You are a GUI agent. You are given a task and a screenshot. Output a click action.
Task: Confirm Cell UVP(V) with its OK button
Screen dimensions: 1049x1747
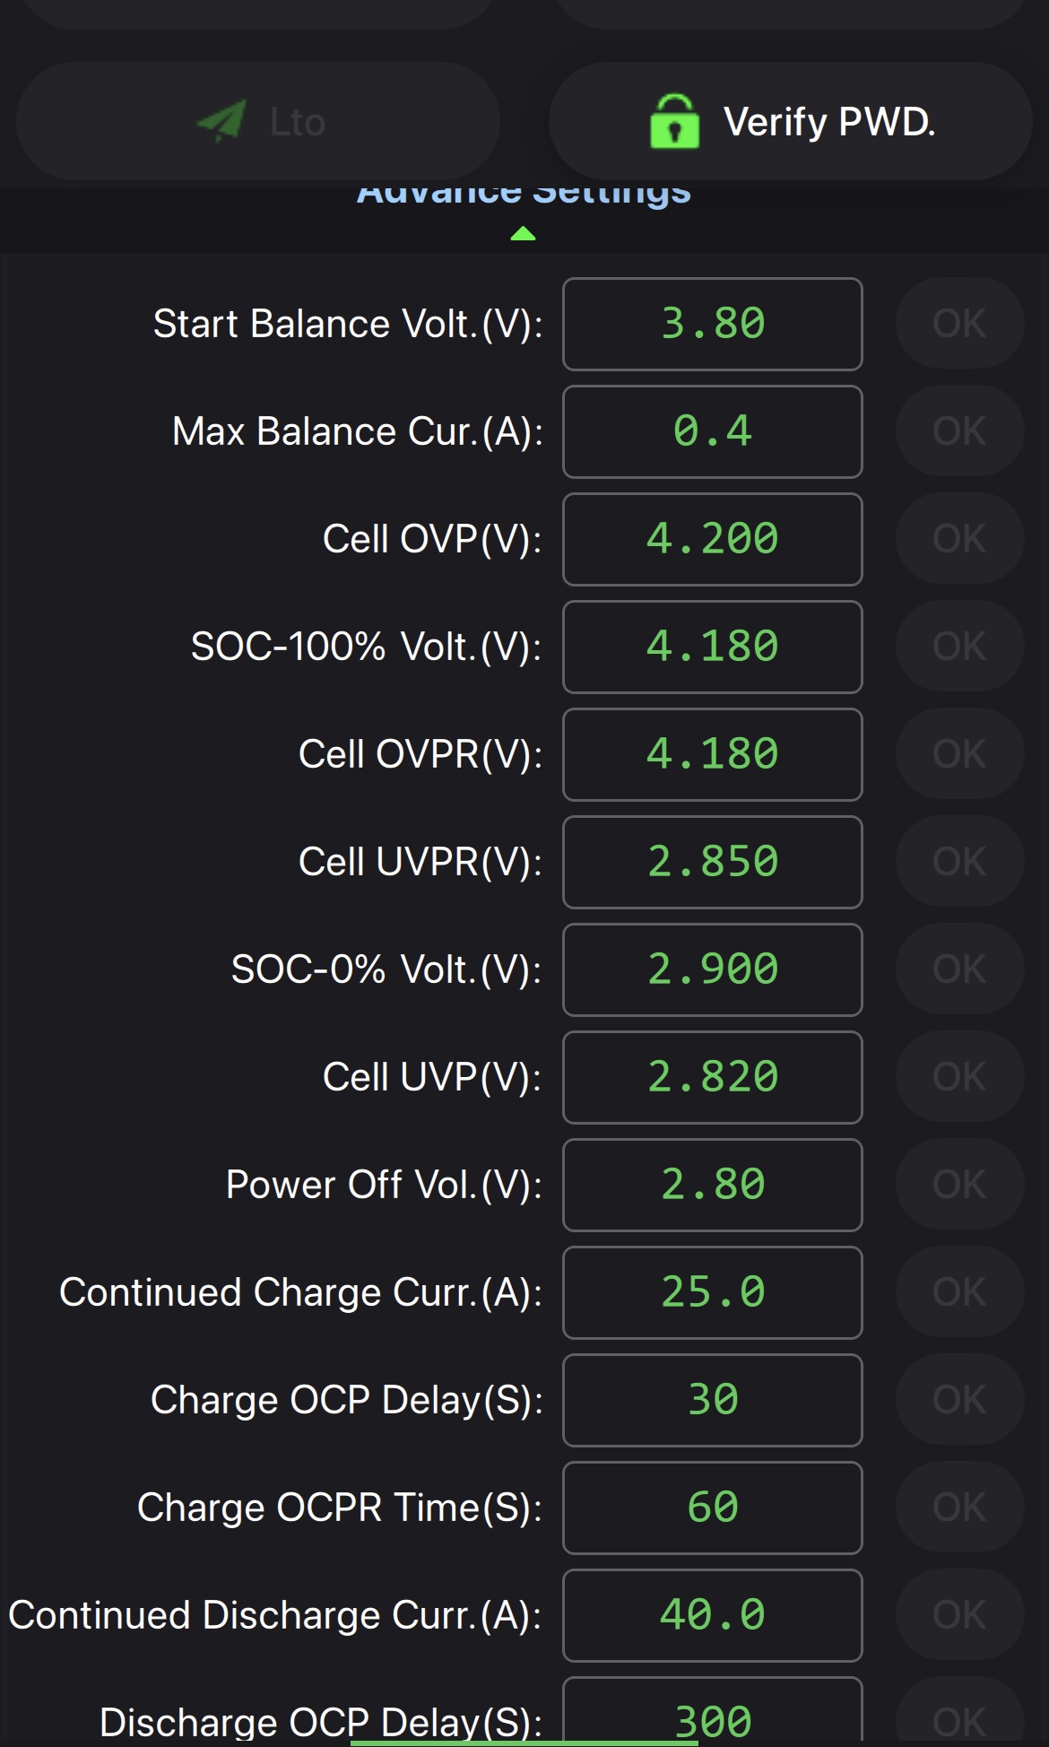tap(958, 1077)
